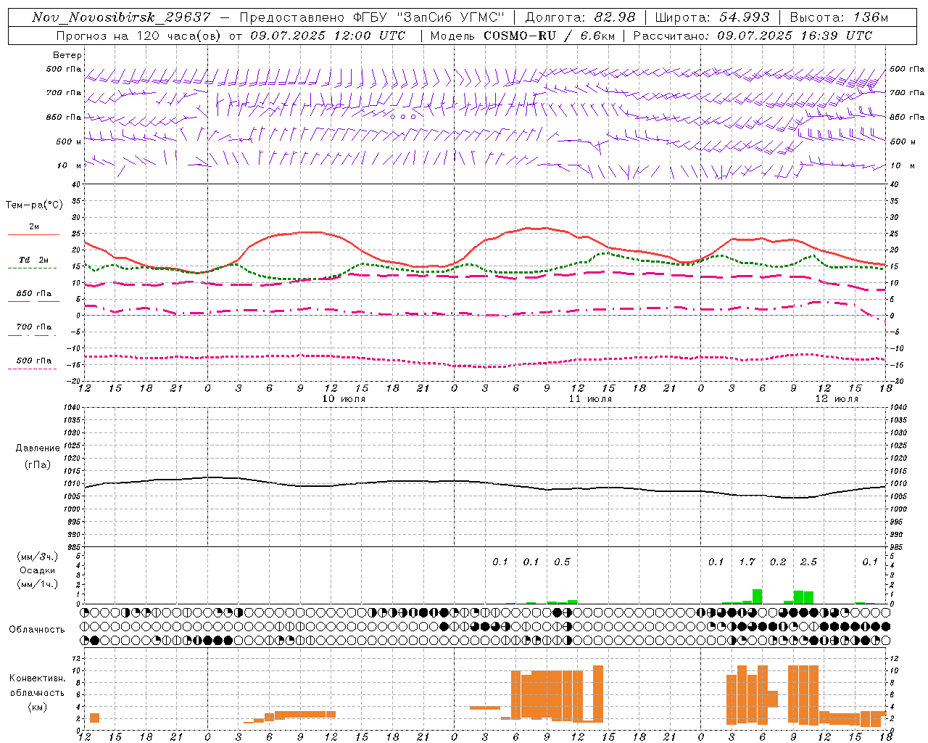Screen dimensions: 928x743
Task: Select the 'Высота: 136м' header value
Action: pos(839,17)
